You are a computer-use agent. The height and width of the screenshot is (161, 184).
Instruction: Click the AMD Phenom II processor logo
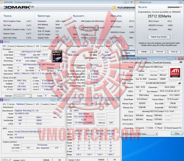click(57, 56)
